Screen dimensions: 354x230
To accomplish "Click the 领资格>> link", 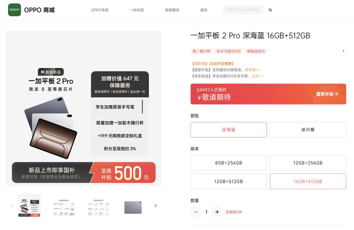I will (x=252, y=70).
